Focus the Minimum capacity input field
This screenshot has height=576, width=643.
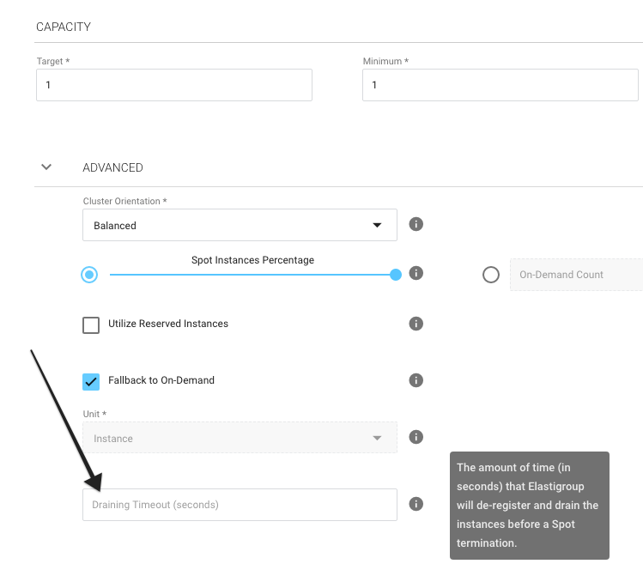tap(500, 86)
